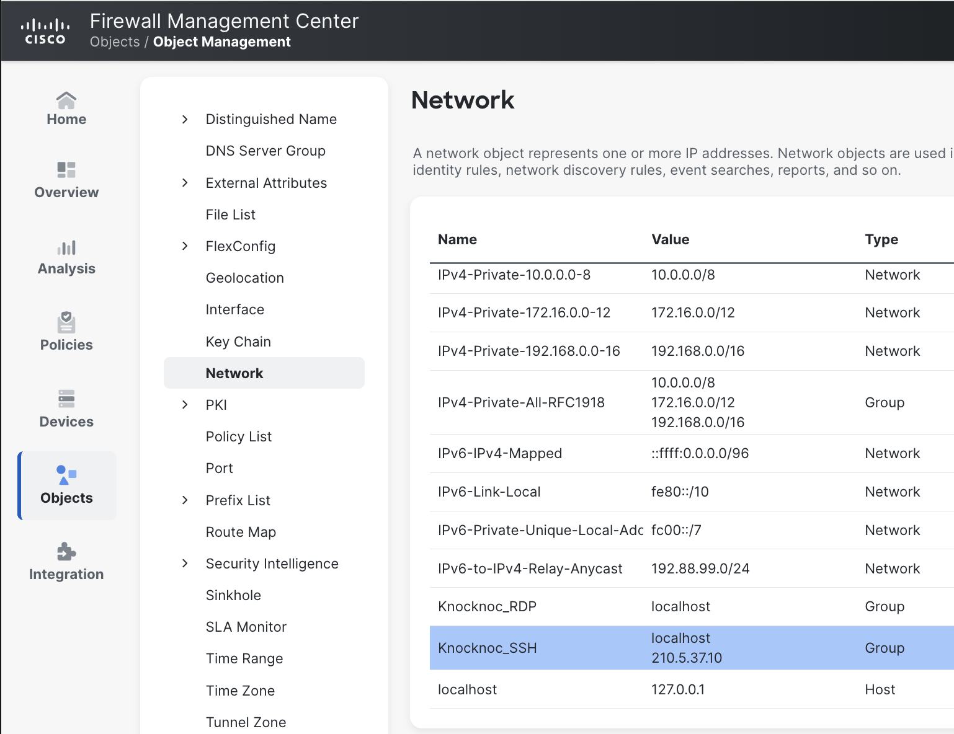Screen dimensions: 954x734
Task: Sort table by Name column header
Action: point(457,240)
